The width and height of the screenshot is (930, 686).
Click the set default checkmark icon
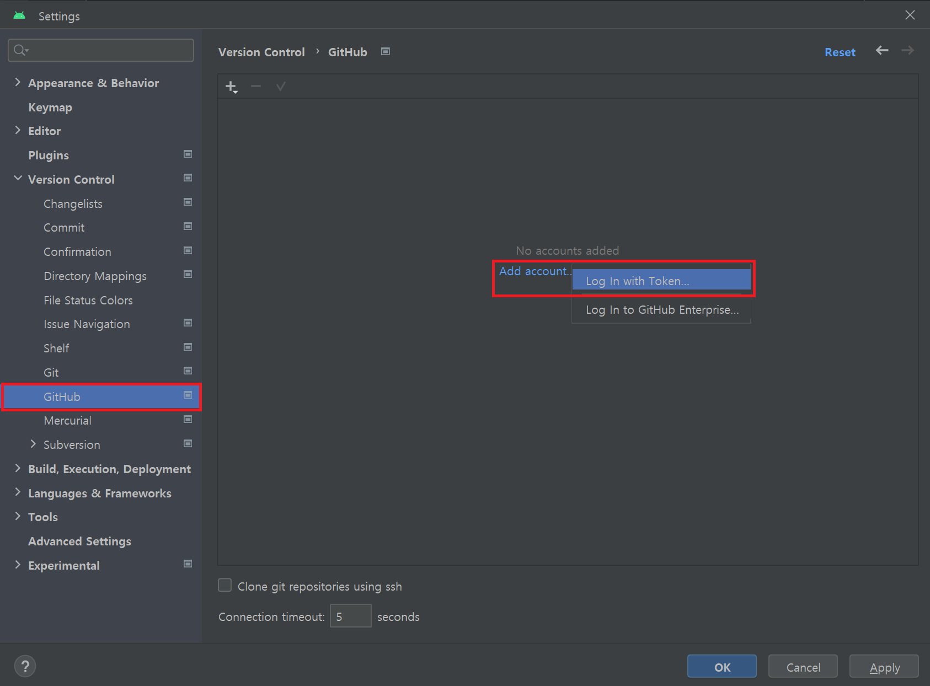pos(281,87)
